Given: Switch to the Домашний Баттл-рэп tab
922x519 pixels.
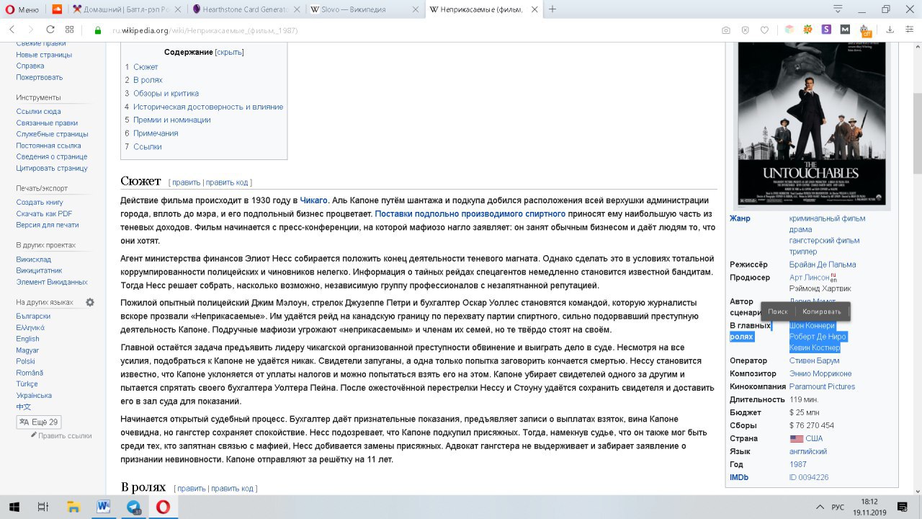Looking at the screenshot, I should 127,9.
